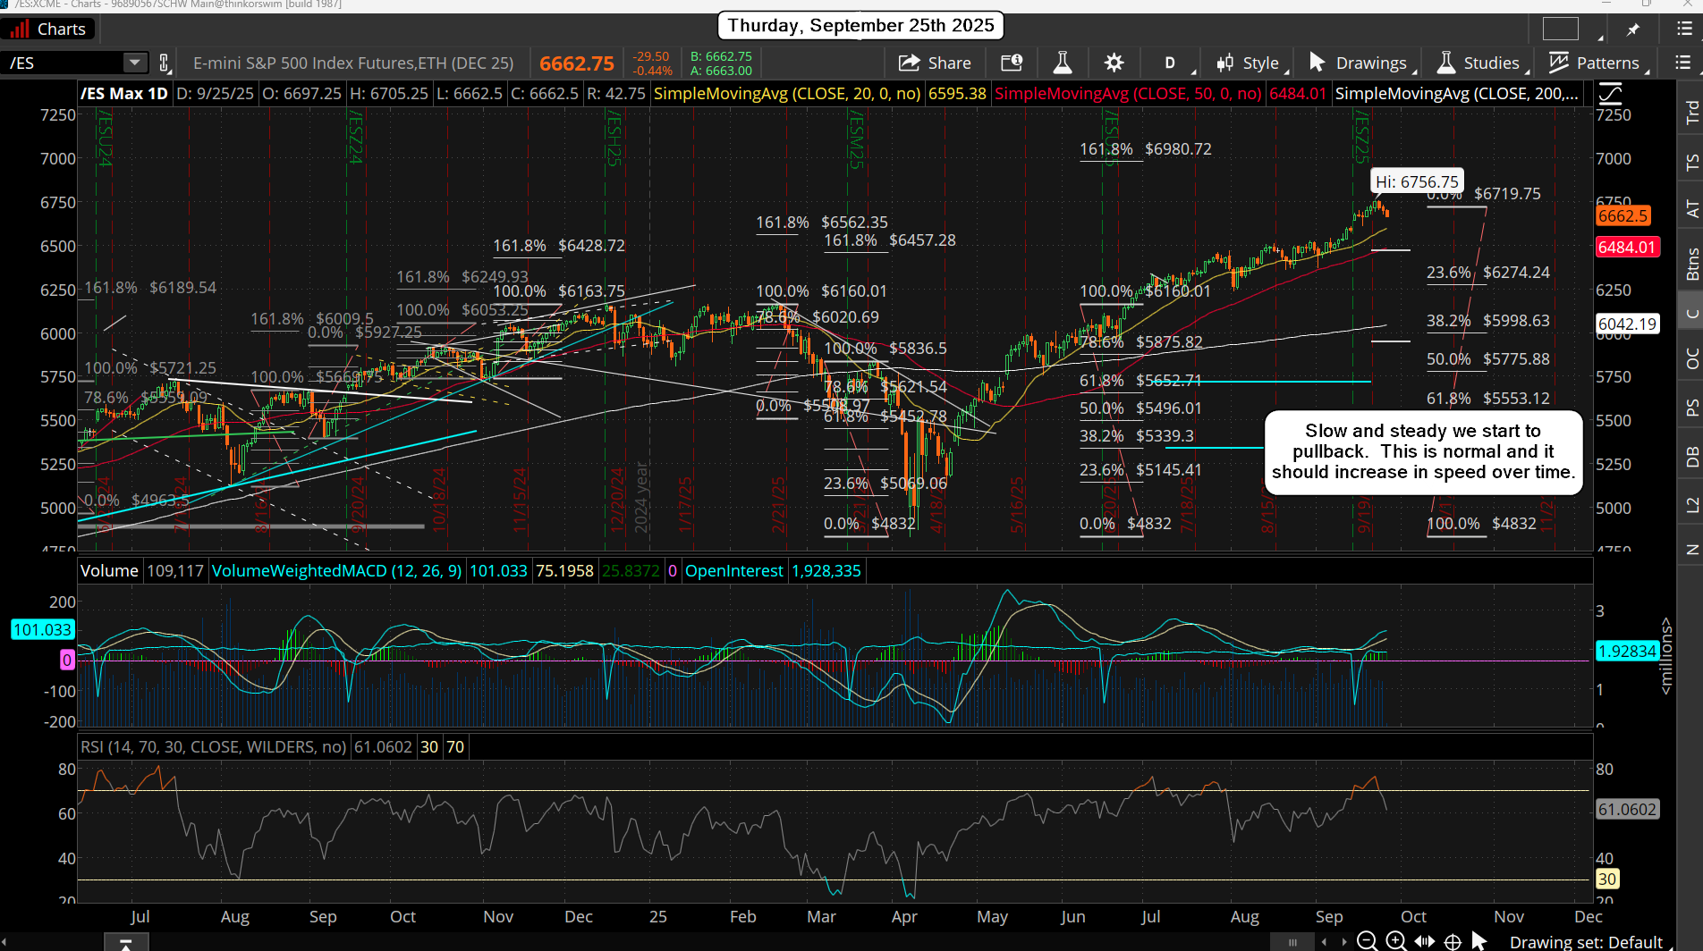
Task: Click the symbol link chain icon
Action: click(164, 63)
